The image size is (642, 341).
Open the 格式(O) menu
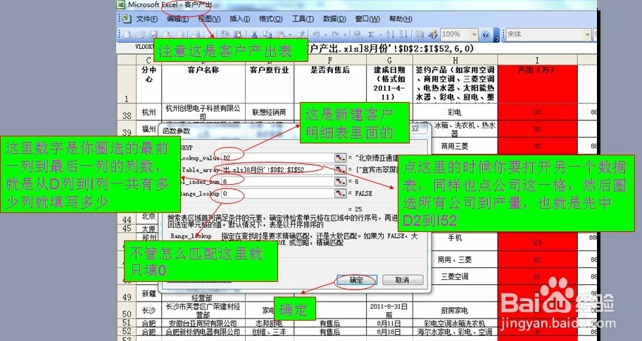[270, 19]
